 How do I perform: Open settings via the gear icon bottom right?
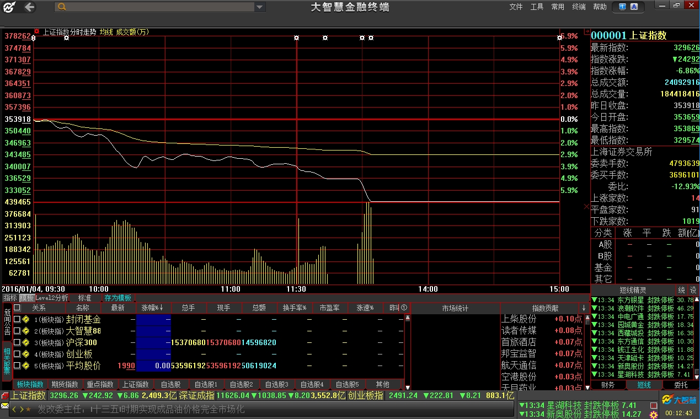[654, 414]
